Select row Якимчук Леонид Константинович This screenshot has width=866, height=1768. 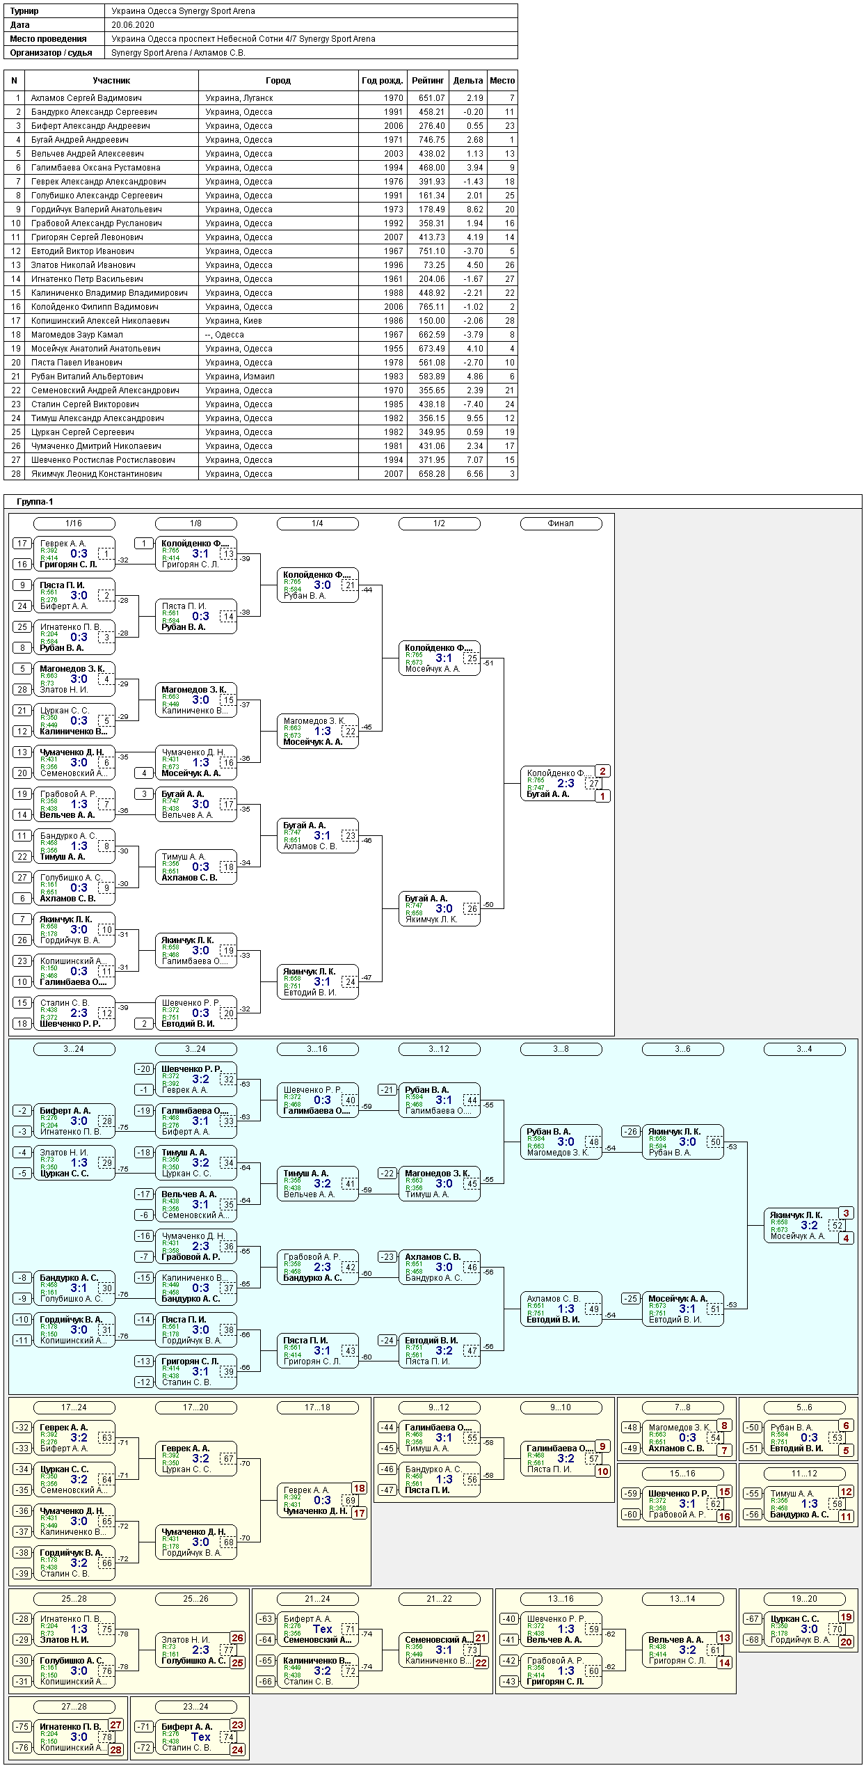click(x=261, y=474)
